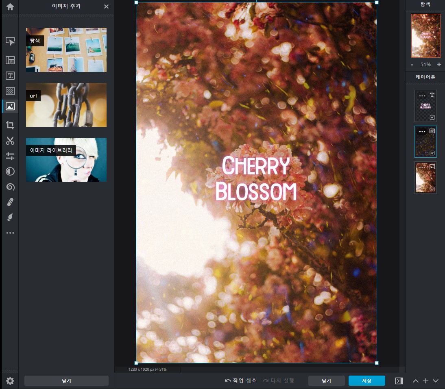Move the layer down with the down chevron

point(436,381)
